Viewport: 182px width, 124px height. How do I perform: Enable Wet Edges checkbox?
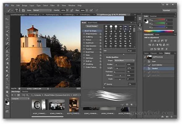84,58
